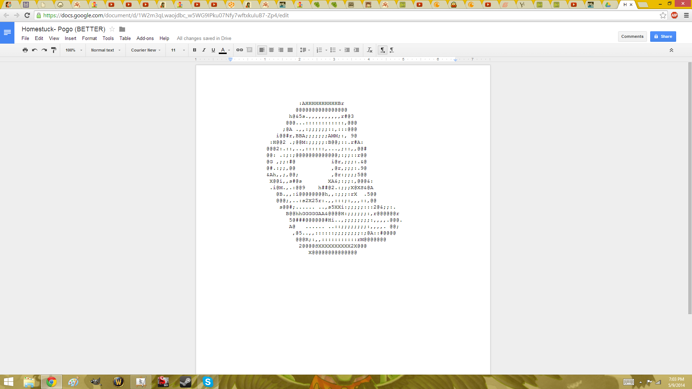The image size is (692, 389).
Task: Clear formatting from the selection
Action: 369,50
